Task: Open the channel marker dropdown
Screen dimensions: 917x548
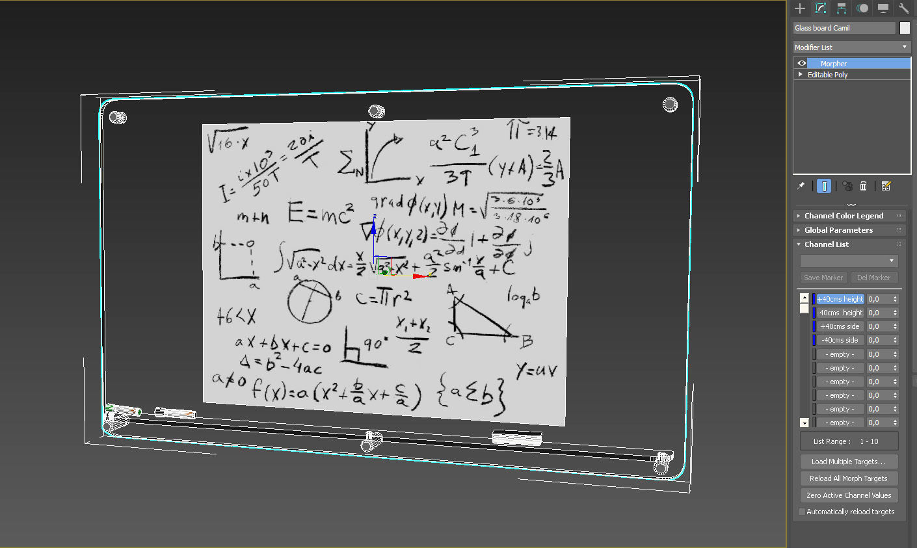Action: (849, 261)
